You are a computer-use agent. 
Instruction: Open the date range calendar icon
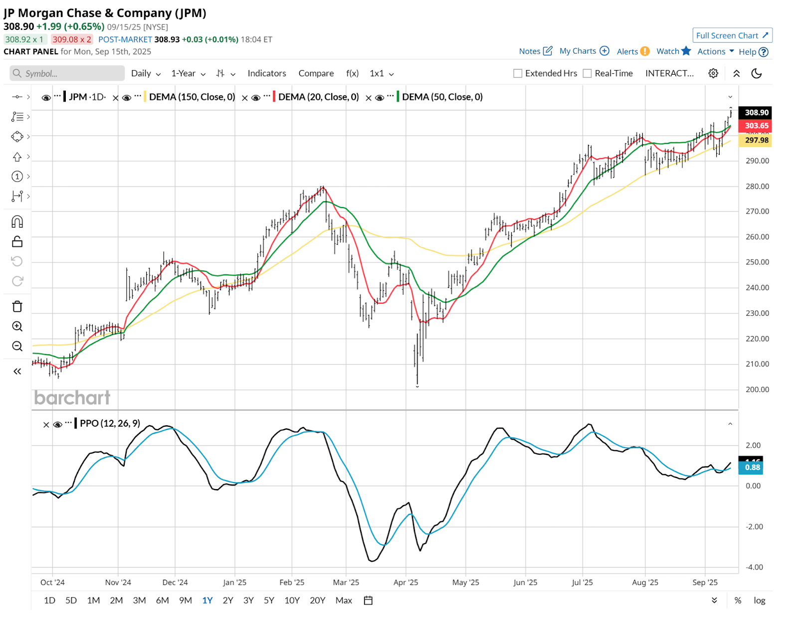(x=368, y=600)
